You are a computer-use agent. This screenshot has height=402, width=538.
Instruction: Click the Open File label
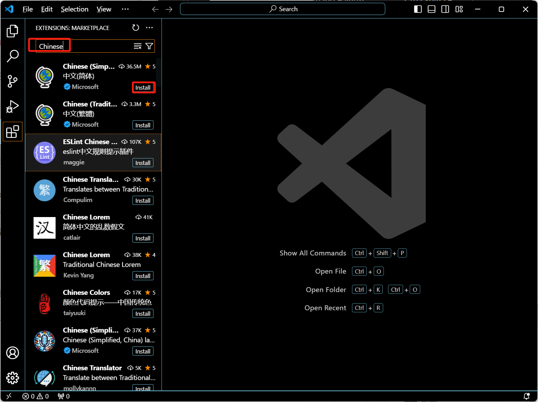[331, 271]
